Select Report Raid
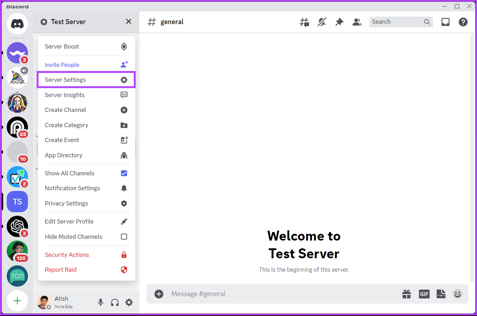The image size is (477, 316). point(61,270)
